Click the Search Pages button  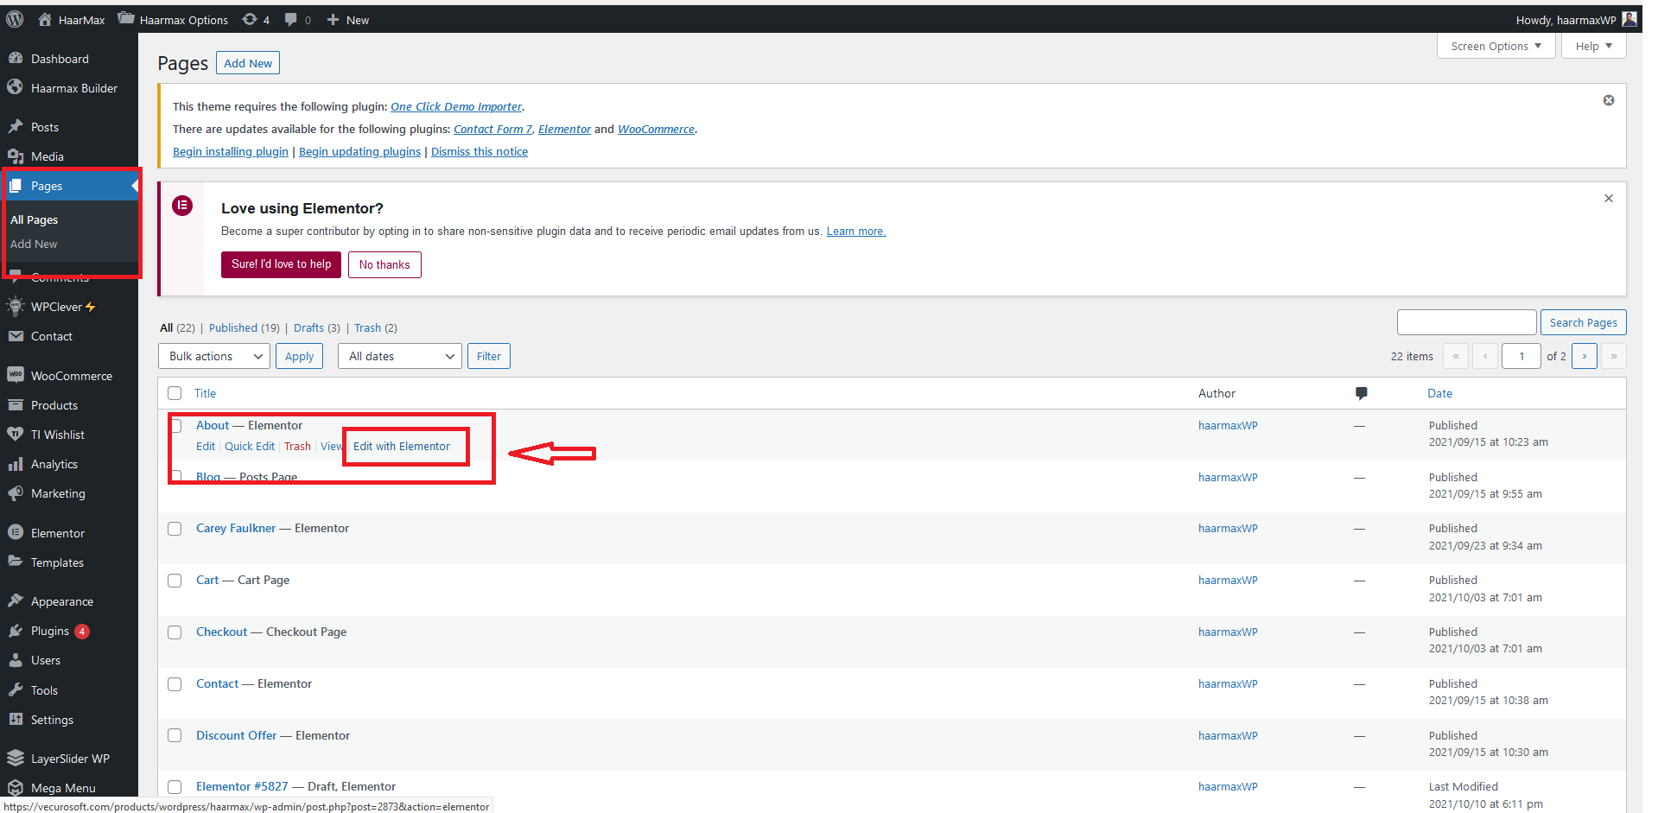[1584, 322]
